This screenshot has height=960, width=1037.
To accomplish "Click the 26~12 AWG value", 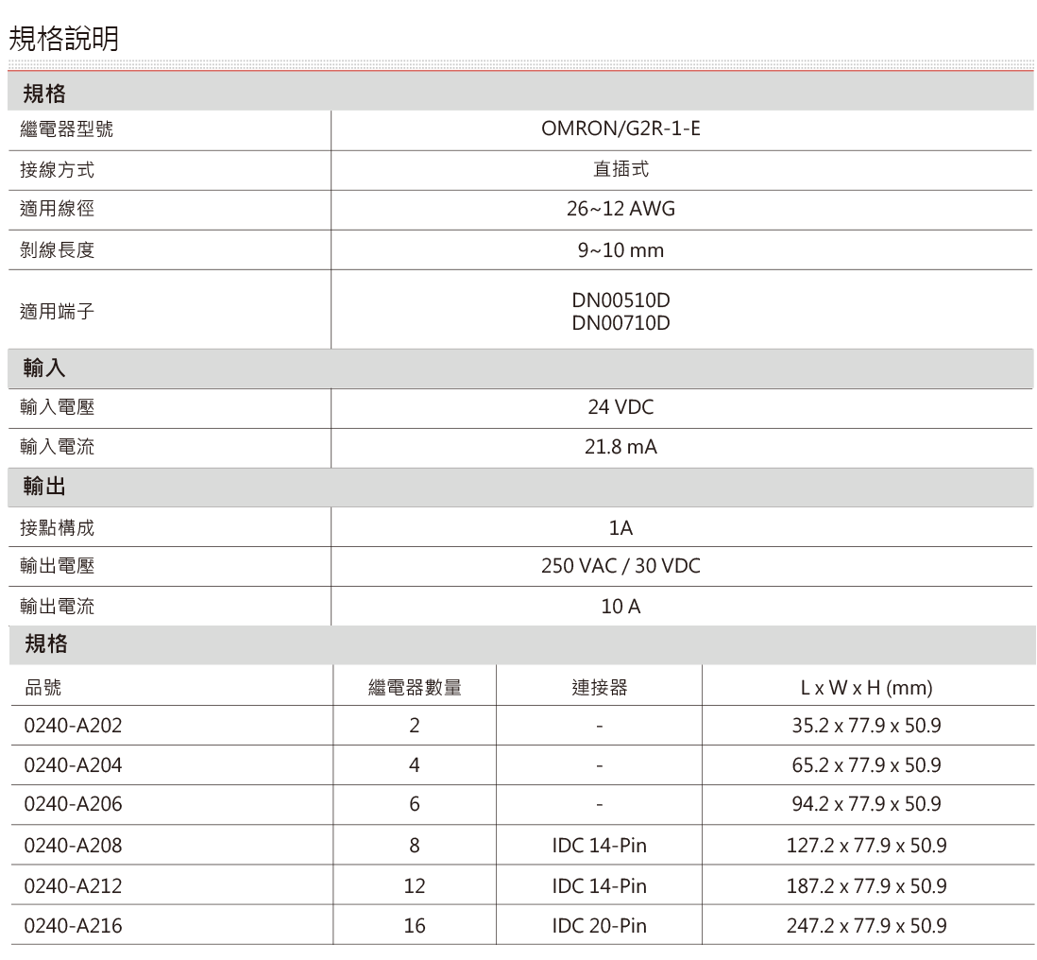I will [x=620, y=209].
